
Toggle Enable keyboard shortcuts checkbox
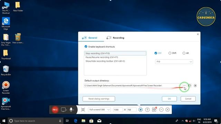coord(86,46)
